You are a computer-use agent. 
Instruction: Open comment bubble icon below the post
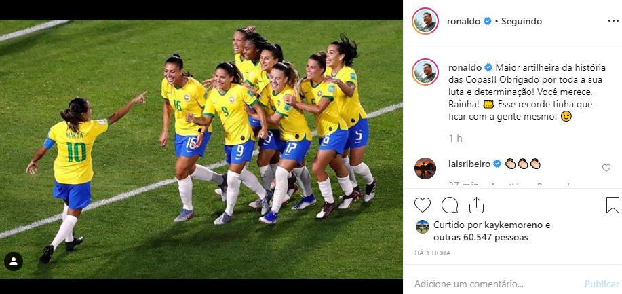tap(450, 205)
